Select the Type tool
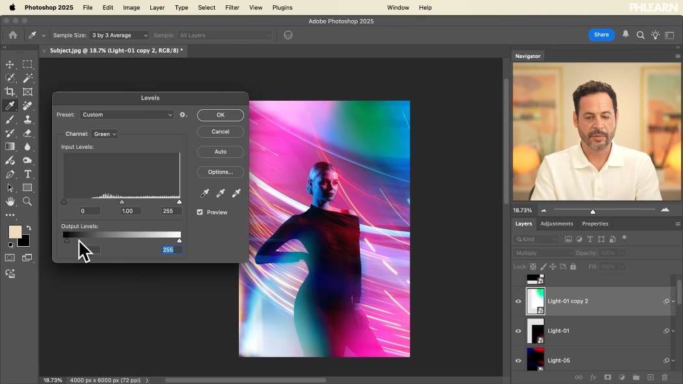This screenshot has width=683, height=384. (27, 174)
